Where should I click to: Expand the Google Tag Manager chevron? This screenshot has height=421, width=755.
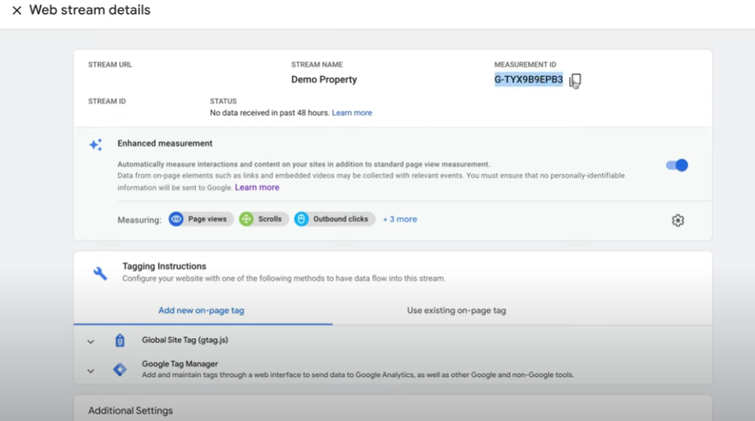coord(91,371)
